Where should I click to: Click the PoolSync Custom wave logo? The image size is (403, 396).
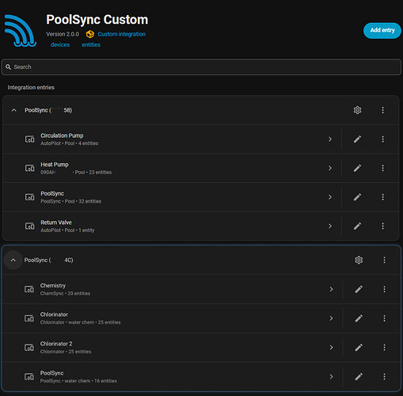point(21,31)
